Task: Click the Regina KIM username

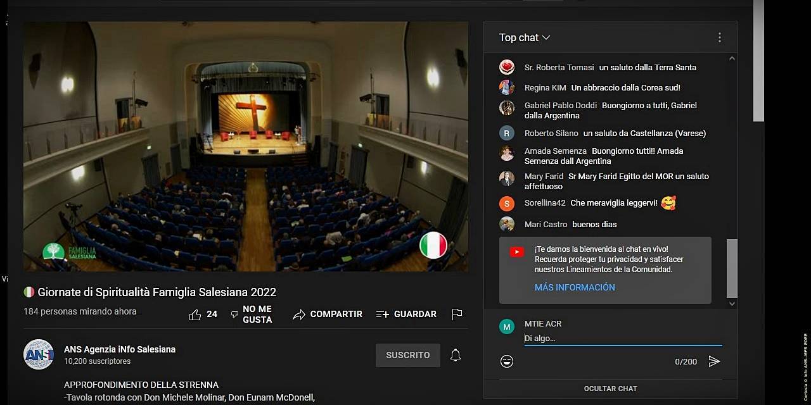Action: 546,87
